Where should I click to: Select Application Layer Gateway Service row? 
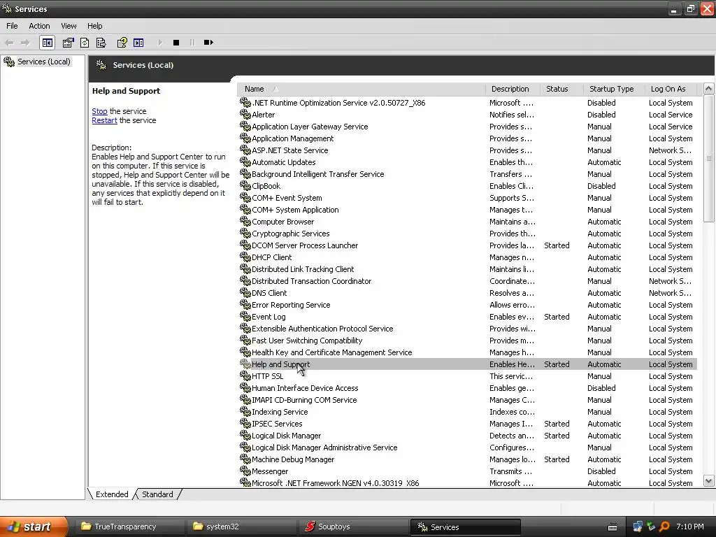pos(466,127)
